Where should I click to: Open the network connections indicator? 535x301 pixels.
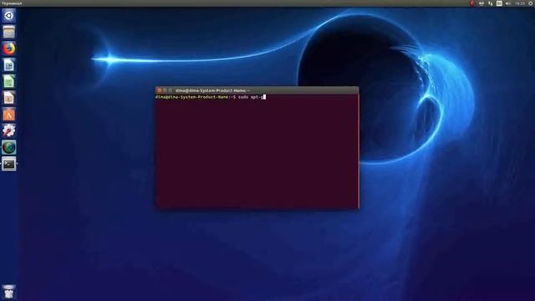491,3
